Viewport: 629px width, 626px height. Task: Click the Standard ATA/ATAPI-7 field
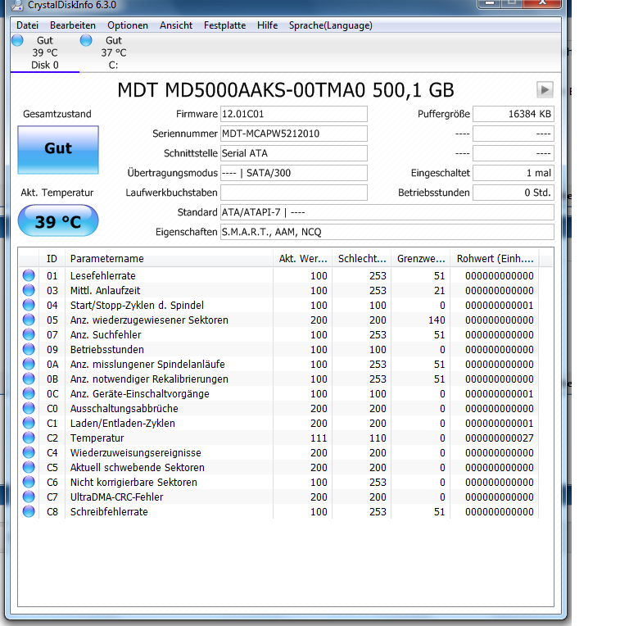[x=387, y=212]
